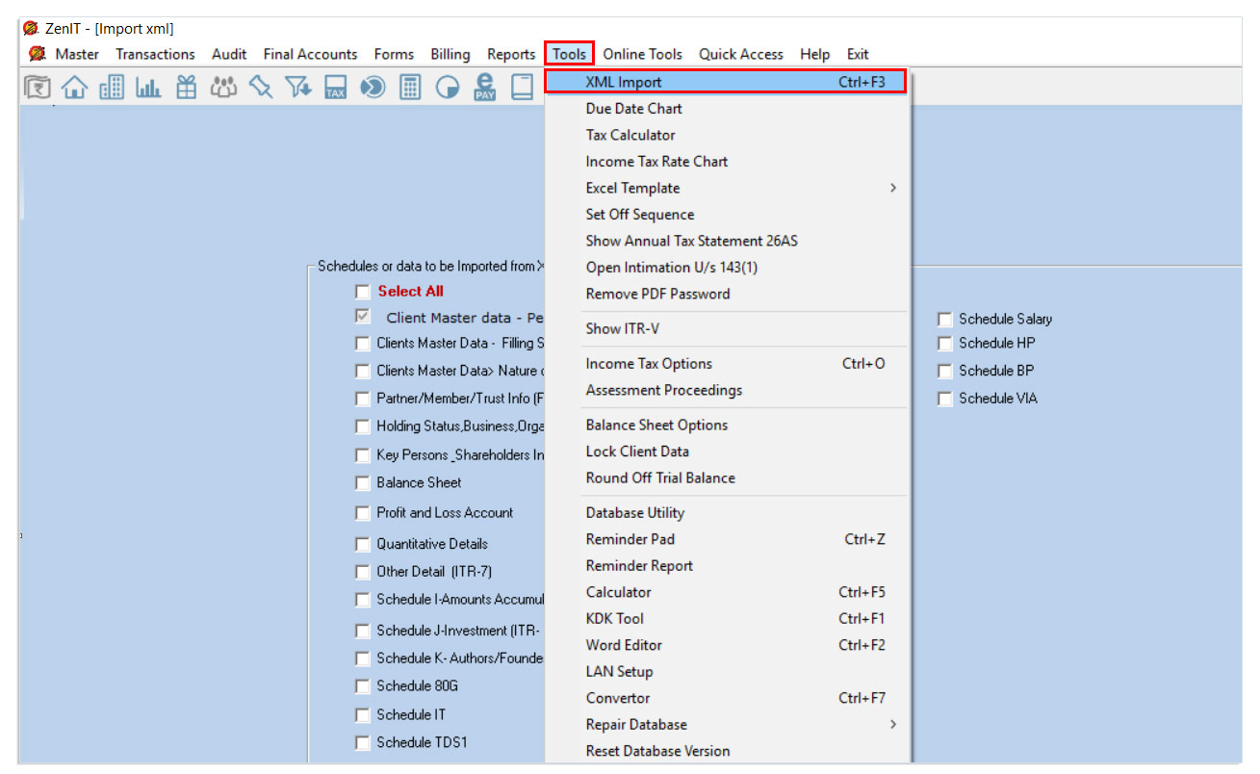Tick the Other Detail (ITR-7) checkbox

click(362, 572)
